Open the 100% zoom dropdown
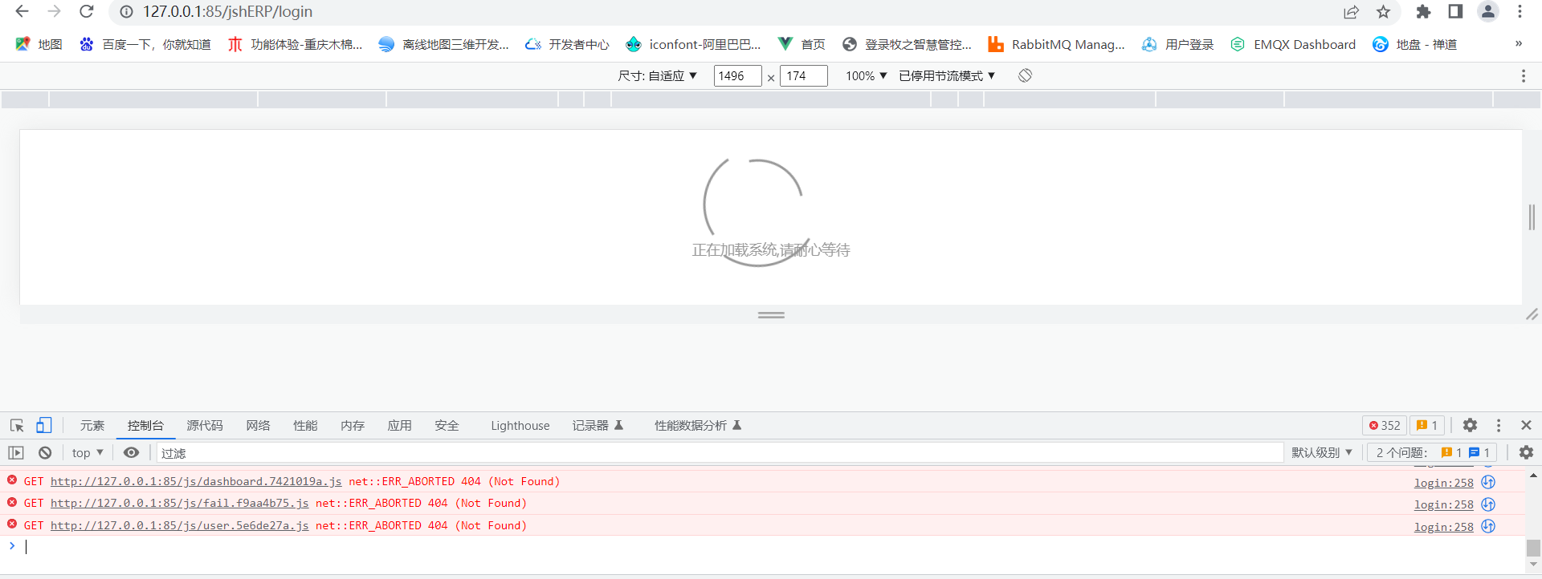 point(866,75)
